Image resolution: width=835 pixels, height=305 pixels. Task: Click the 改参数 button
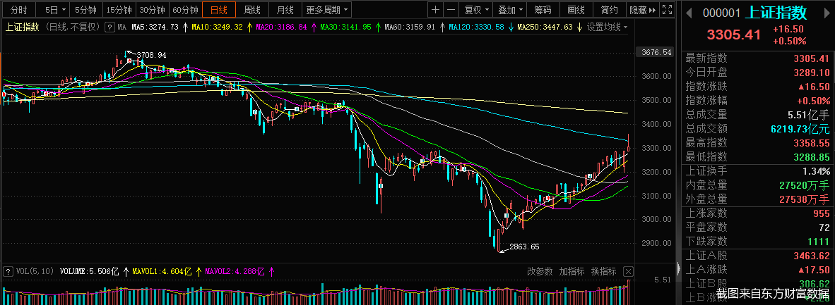coord(540,271)
